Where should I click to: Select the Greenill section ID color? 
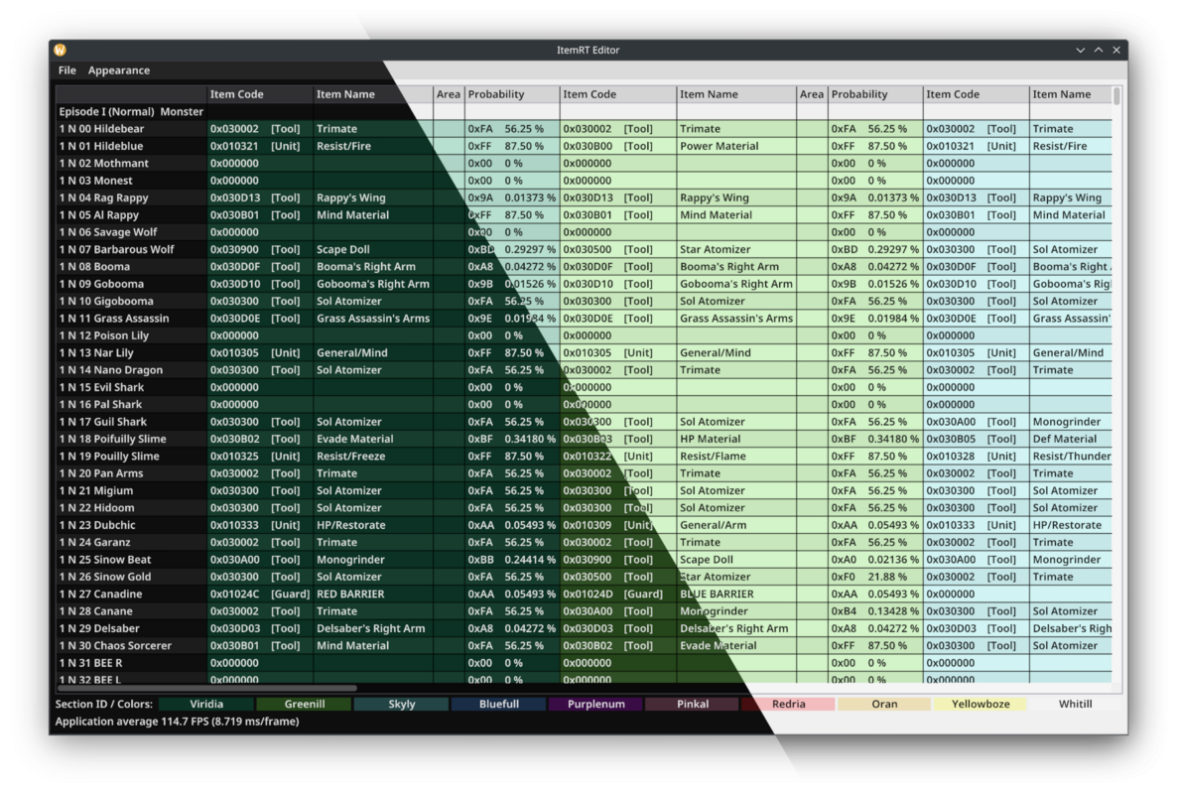pos(305,704)
